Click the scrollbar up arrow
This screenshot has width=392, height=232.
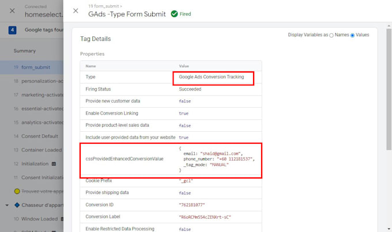tap(389, 25)
